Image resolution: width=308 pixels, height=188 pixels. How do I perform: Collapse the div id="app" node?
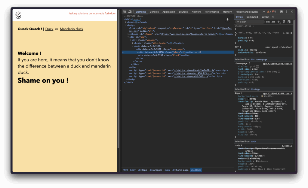coord(128,37)
